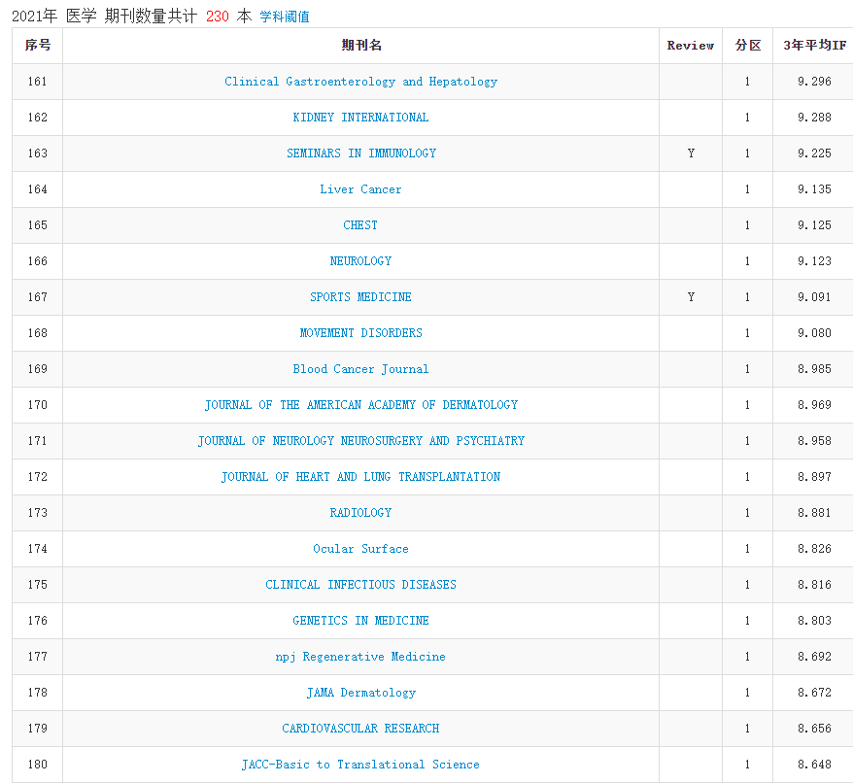
Task: Click the 分区 value in the CHEST row
Action: point(747,225)
